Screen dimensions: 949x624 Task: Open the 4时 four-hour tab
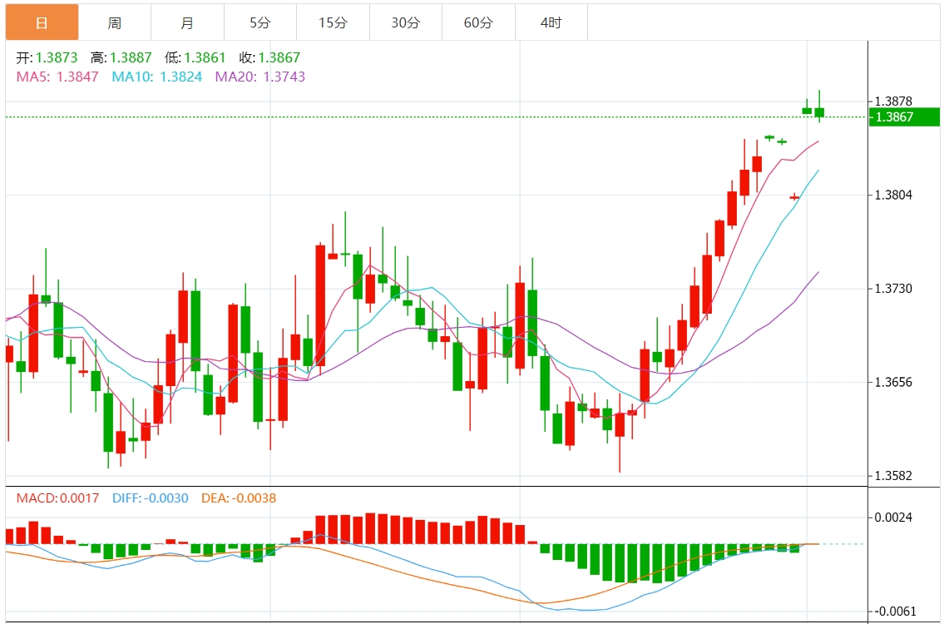tap(551, 22)
